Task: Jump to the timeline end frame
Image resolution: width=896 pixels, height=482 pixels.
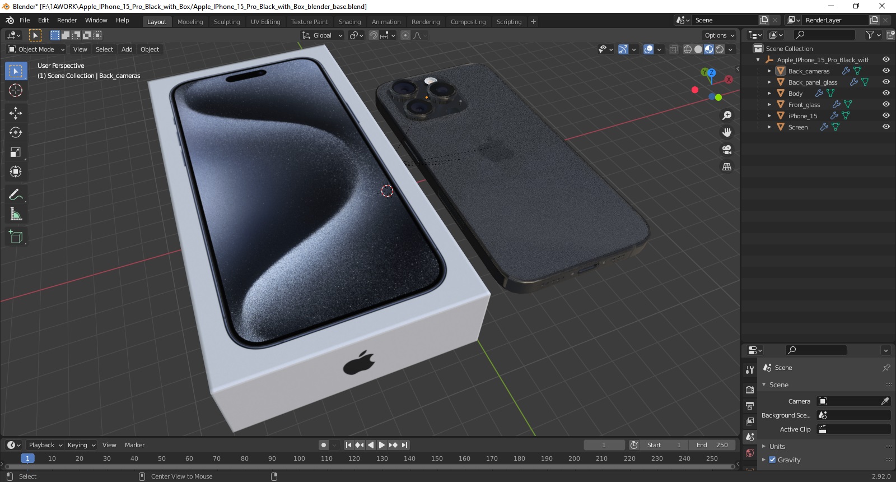Action: pyautogui.click(x=405, y=445)
